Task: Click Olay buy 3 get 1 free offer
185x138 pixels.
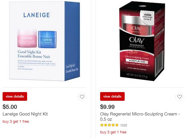Action: tap(113, 132)
